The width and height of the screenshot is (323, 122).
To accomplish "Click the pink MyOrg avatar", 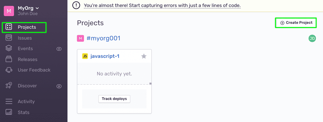I will 9,11.
